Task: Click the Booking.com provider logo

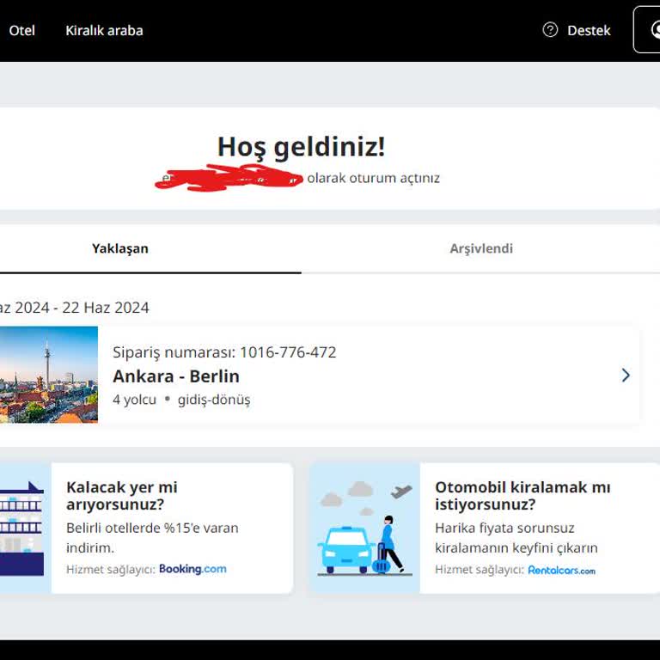Action: click(192, 569)
